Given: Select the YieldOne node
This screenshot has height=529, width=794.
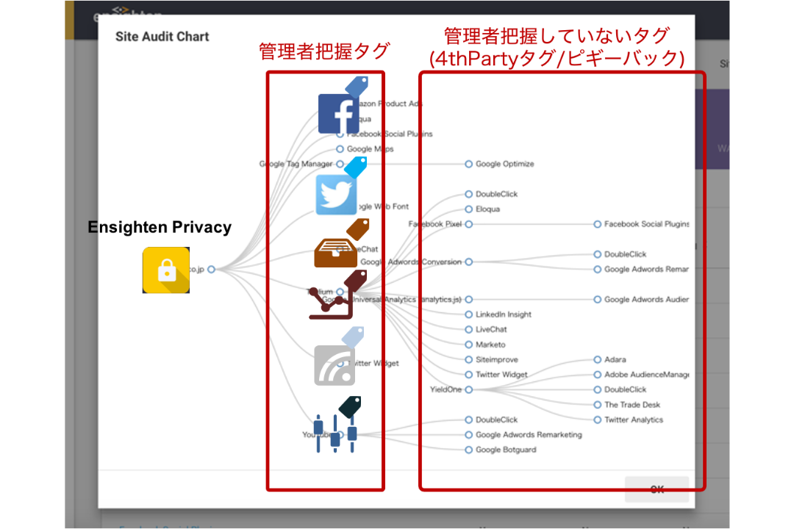Looking at the screenshot, I should point(468,390).
